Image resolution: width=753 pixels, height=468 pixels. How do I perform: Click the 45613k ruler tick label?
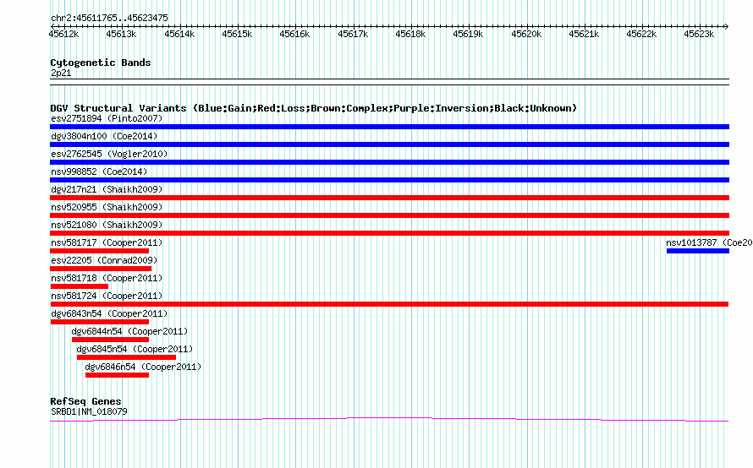[x=121, y=34]
